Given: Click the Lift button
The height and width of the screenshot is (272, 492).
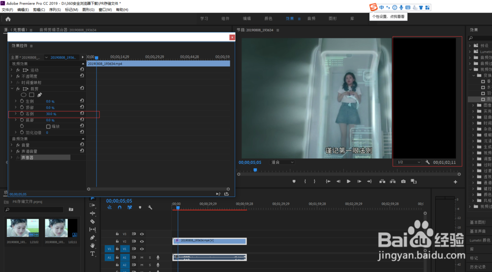Looking at the screenshot, I should [x=382, y=182].
